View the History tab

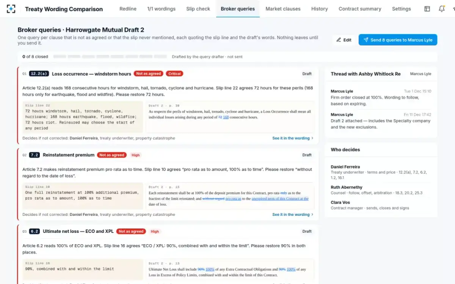tap(319, 9)
